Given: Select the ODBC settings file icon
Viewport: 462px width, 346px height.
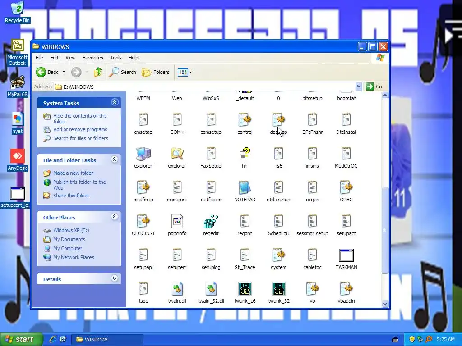Looking at the screenshot, I should 346,187.
